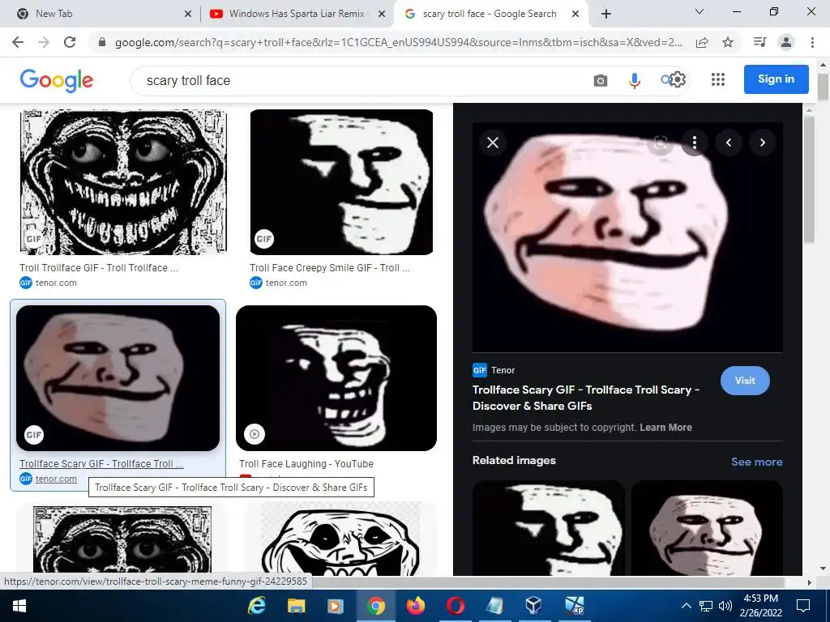
Task: Select the scary troll face Google Search tab
Action: tap(490, 15)
